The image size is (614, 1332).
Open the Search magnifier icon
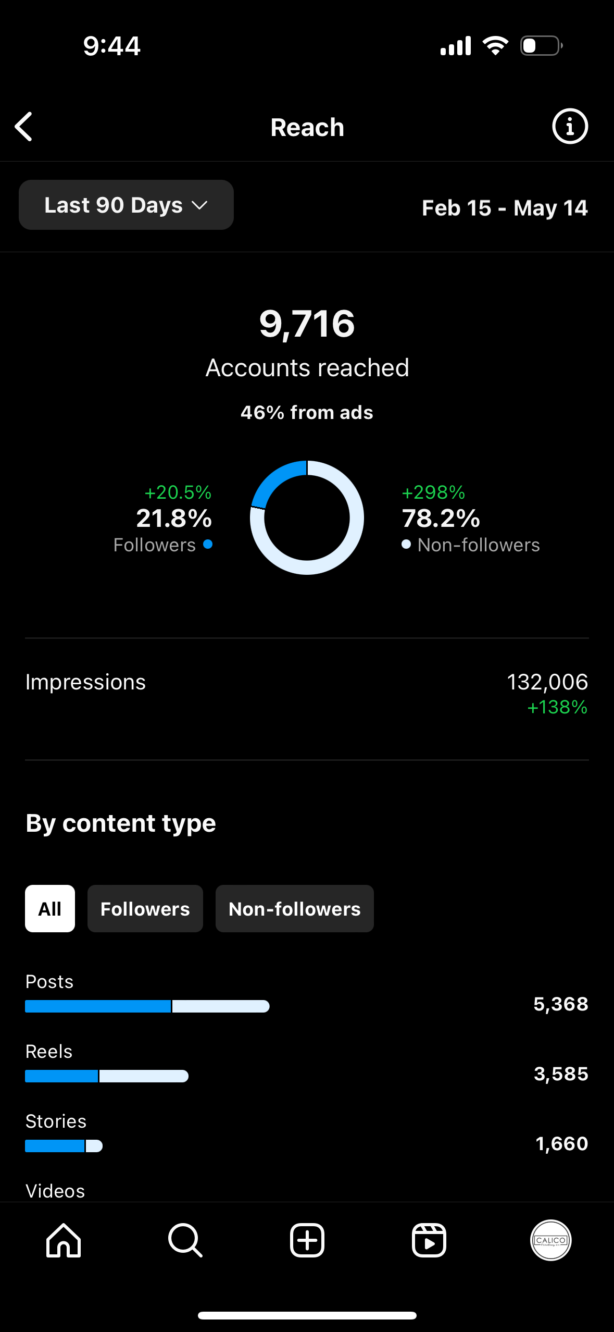tap(185, 1240)
